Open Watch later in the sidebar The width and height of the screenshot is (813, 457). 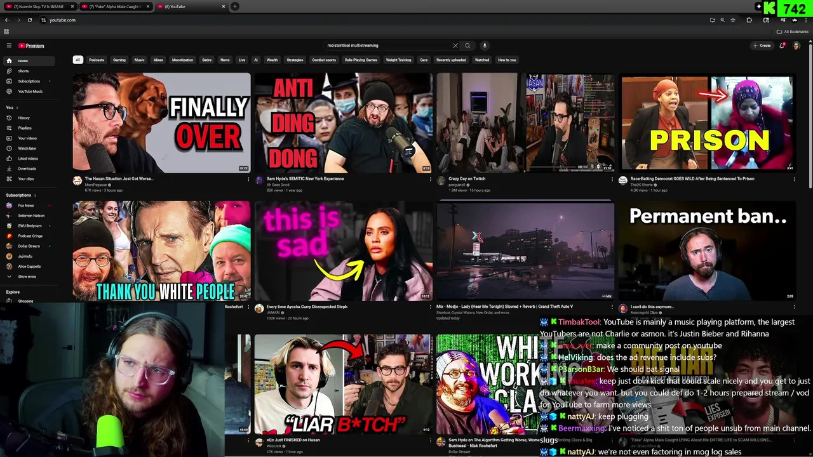(x=29, y=149)
